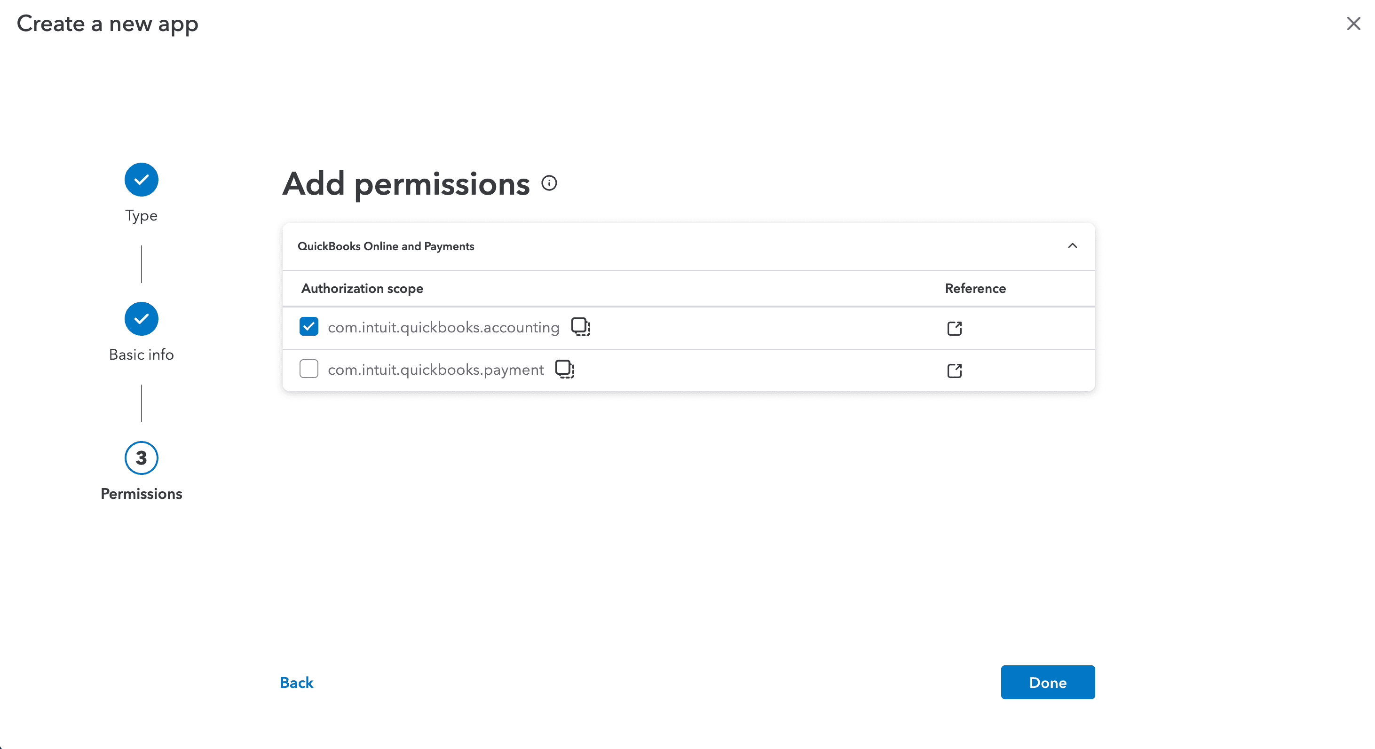Copy the accounting scope string icon
The height and width of the screenshot is (749, 1375).
pyautogui.click(x=580, y=327)
